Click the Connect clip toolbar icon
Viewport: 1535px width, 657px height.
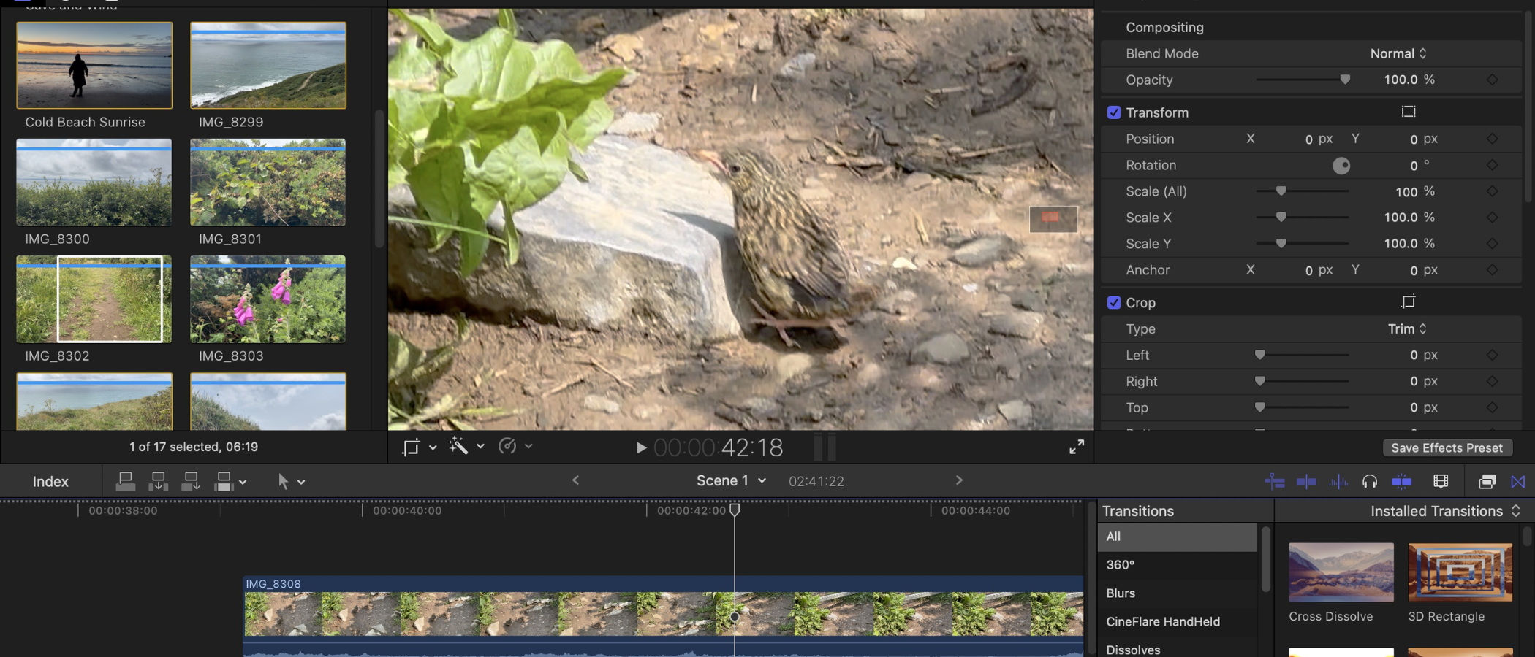pyautogui.click(x=125, y=481)
